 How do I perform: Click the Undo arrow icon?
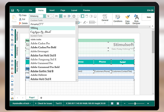(x=18, y=10)
